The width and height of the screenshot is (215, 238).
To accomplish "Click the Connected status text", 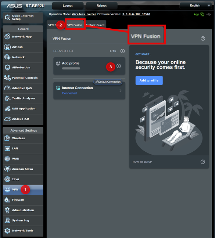I will point(69,93).
